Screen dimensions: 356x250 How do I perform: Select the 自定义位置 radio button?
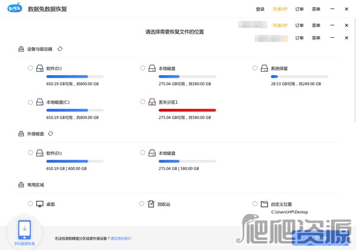pos(255,204)
